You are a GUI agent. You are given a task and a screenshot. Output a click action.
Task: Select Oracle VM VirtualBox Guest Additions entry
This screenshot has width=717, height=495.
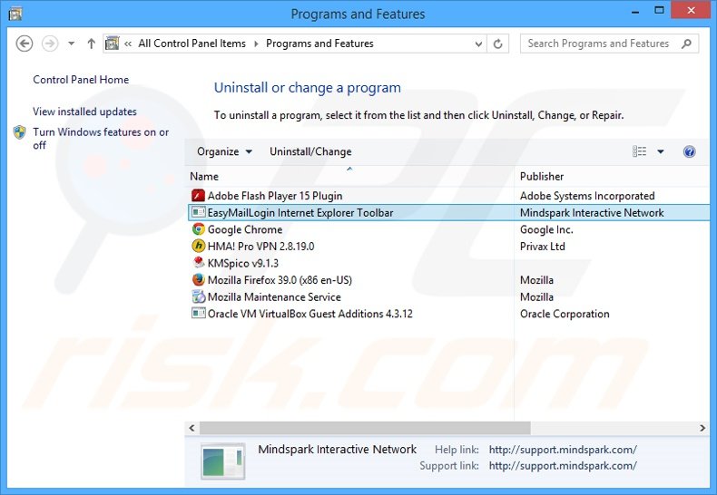(x=309, y=314)
